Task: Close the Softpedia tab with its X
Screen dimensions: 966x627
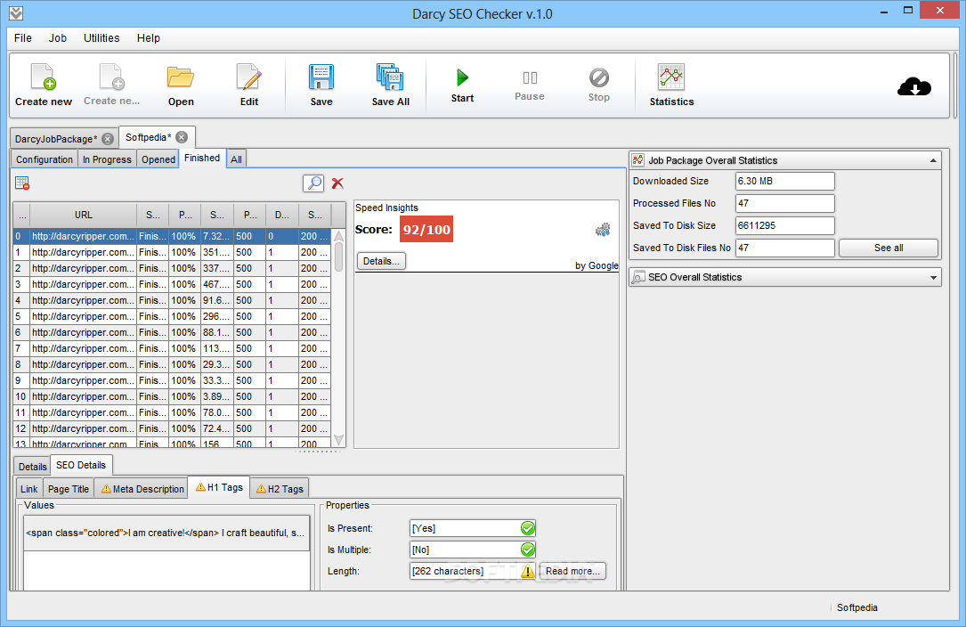Action: click(182, 137)
